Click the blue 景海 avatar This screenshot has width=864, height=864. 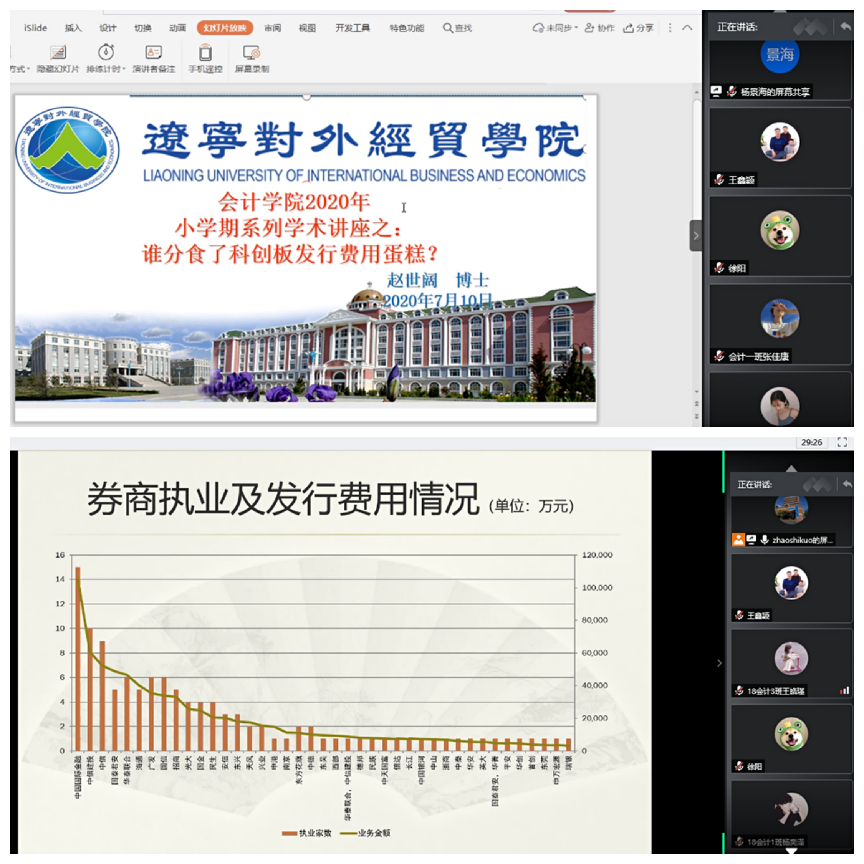tap(780, 55)
